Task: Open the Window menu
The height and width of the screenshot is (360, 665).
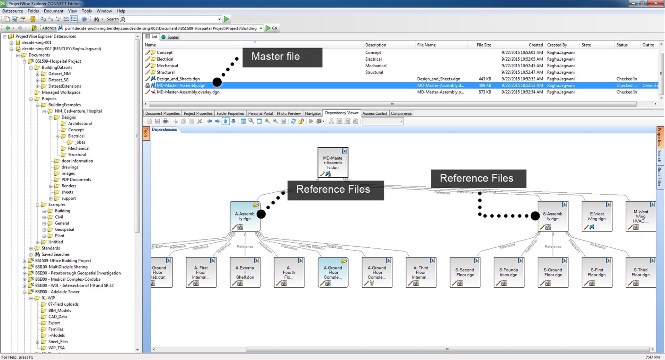Action: [104, 11]
